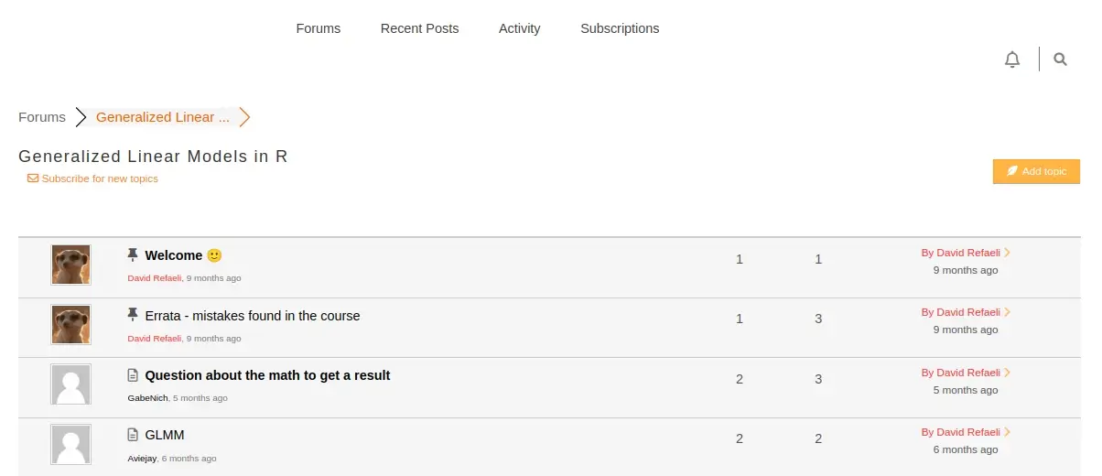1102x476 pixels.
Task: Click the envelope Subscribe for new topics icon
Action: [33, 178]
